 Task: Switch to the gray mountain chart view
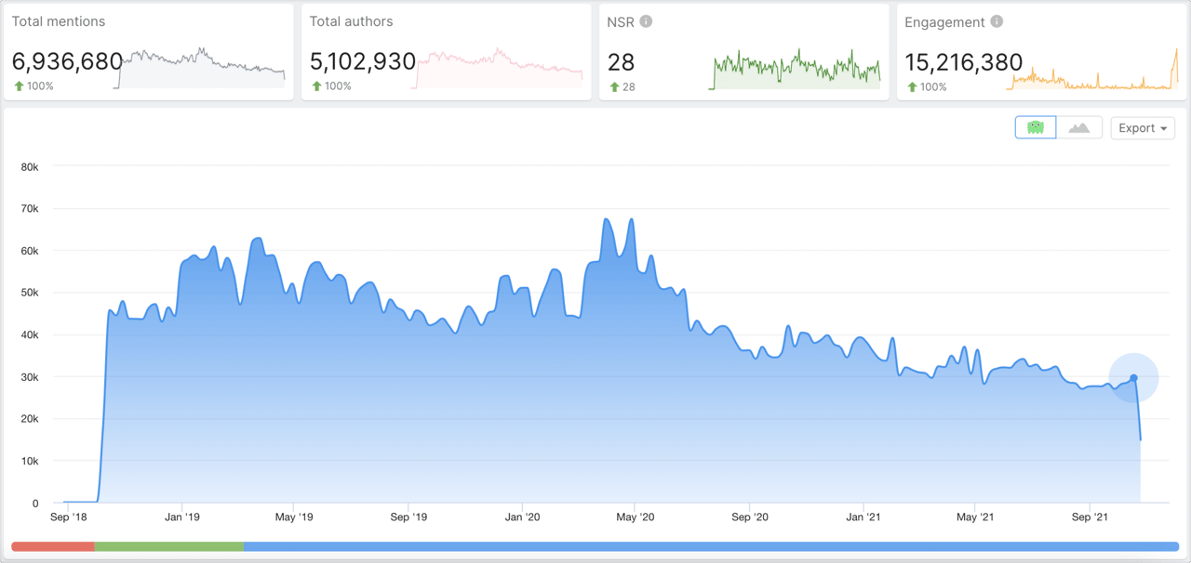click(1079, 128)
